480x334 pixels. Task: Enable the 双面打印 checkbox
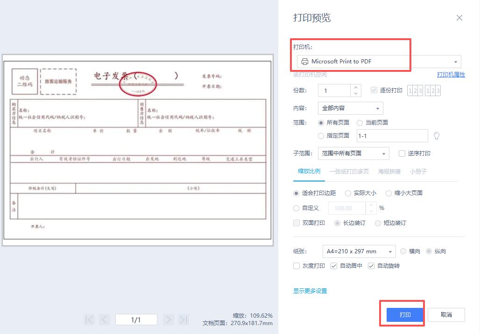pyautogui.click(x=297, y=223)
